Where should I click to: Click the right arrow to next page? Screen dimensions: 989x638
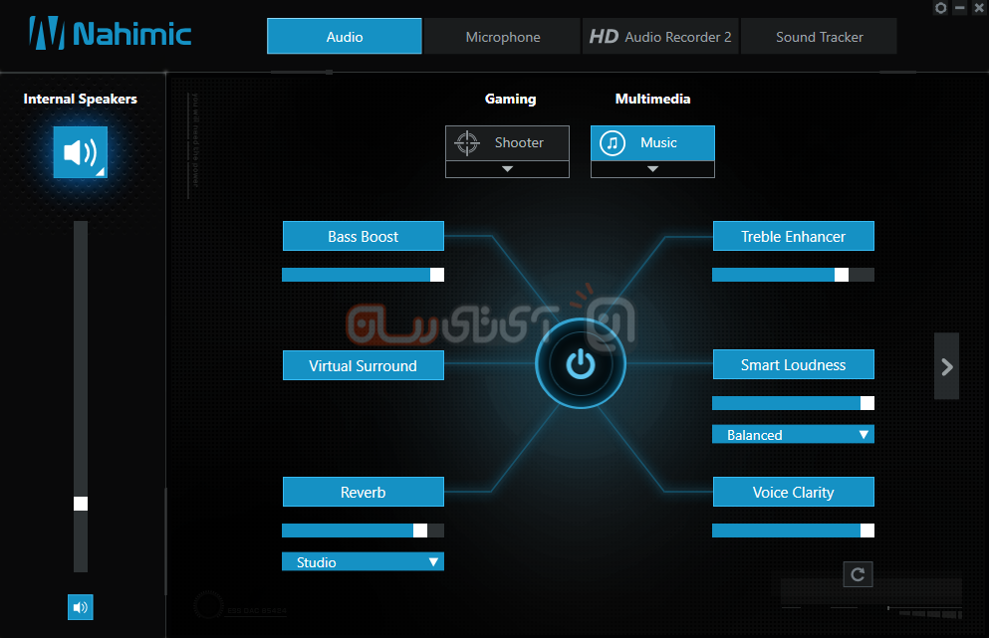(946, 366)
